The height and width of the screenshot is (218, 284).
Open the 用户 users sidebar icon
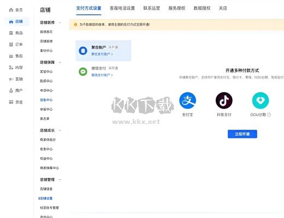click(11, 90)
